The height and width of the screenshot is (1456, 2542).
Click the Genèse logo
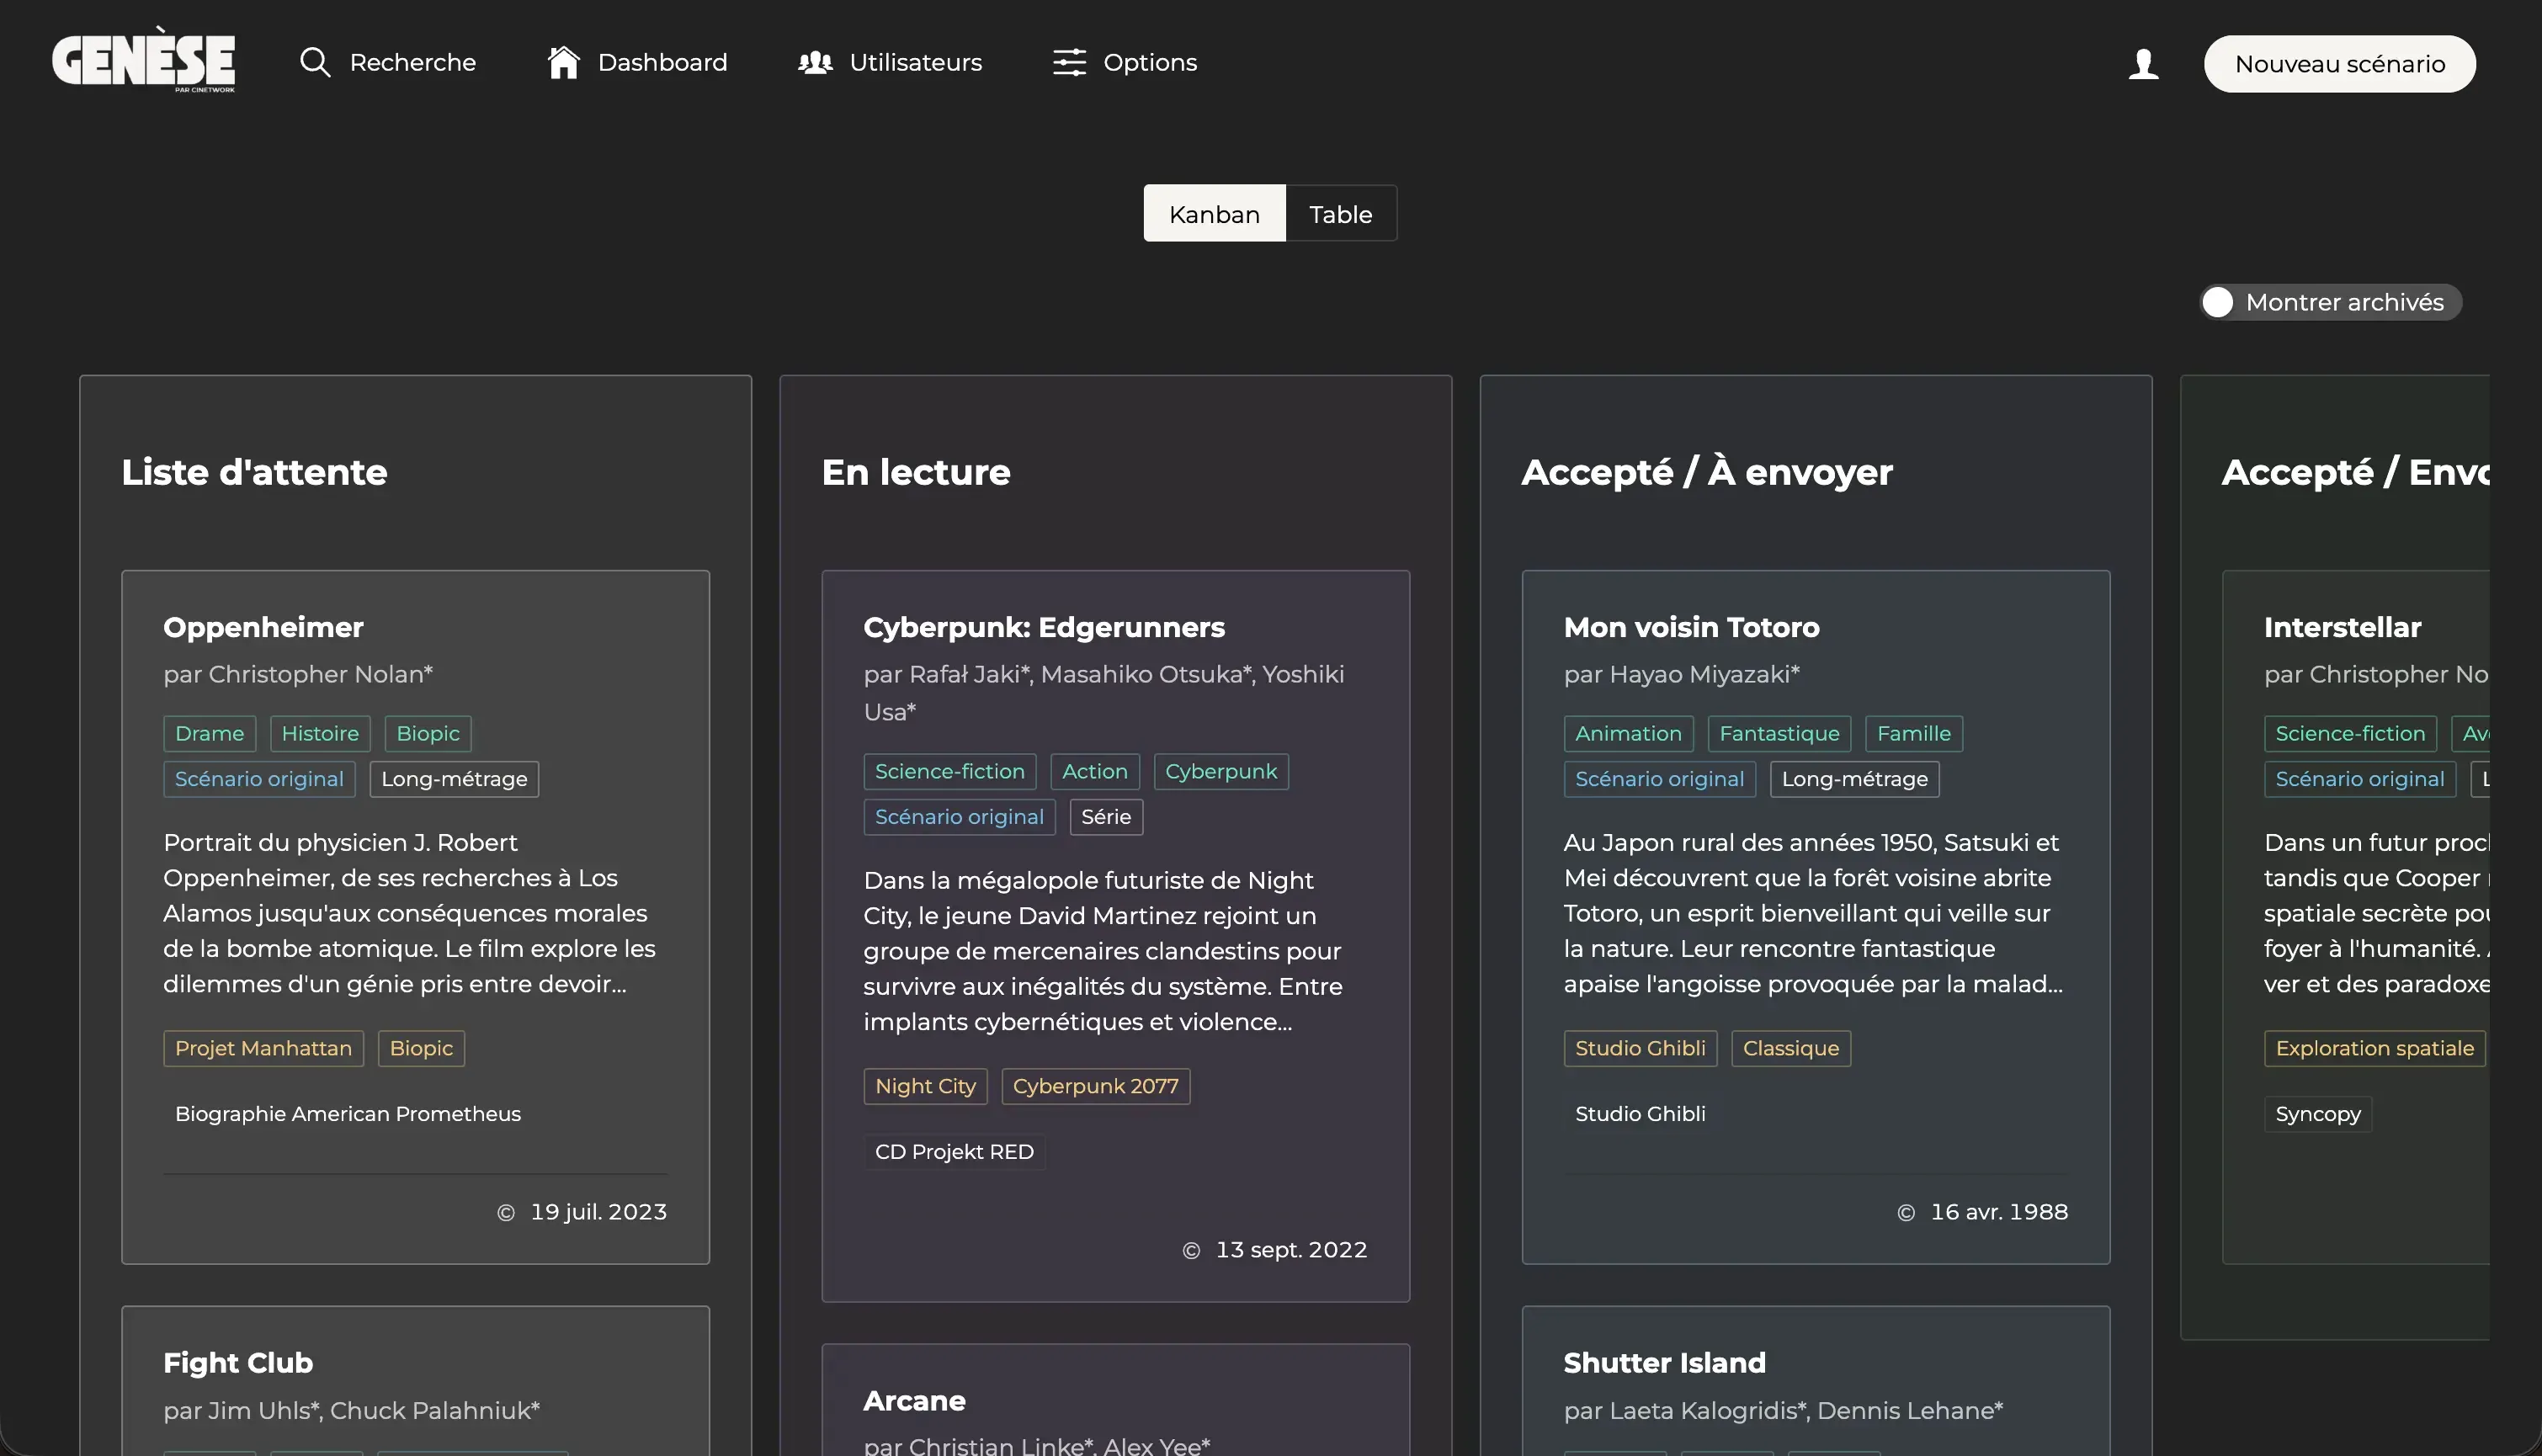(143, 61)
